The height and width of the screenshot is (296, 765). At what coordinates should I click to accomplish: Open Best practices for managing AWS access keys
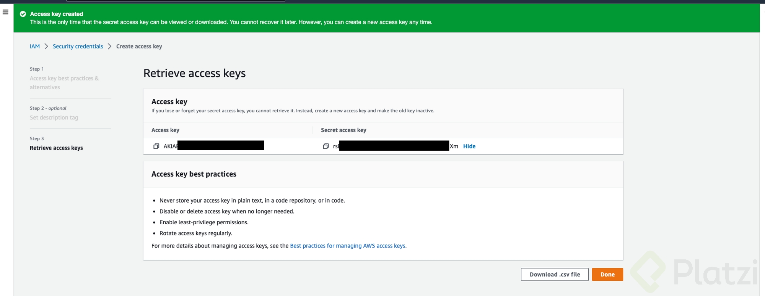point(348,246)
